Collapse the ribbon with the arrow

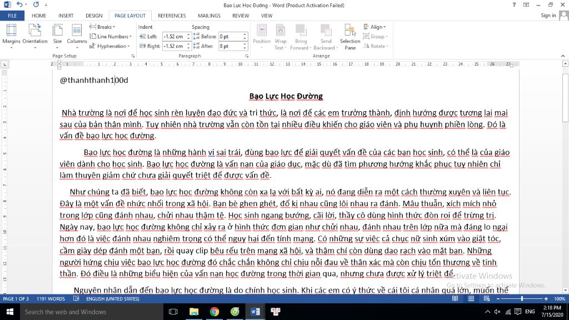563,56
